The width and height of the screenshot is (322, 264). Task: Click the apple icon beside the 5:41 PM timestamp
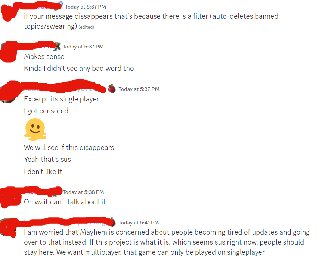[x=113, y=221]
